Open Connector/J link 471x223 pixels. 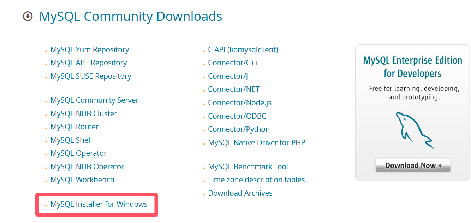(228, 76)
